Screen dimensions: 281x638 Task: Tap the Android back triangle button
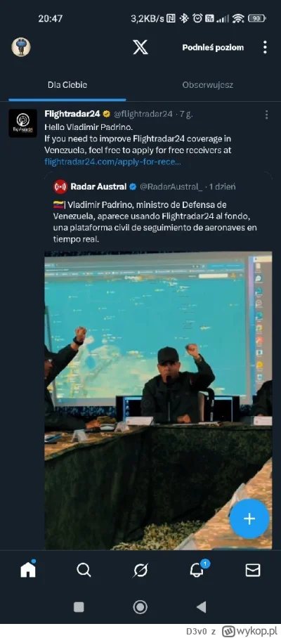tap(201, 608)
